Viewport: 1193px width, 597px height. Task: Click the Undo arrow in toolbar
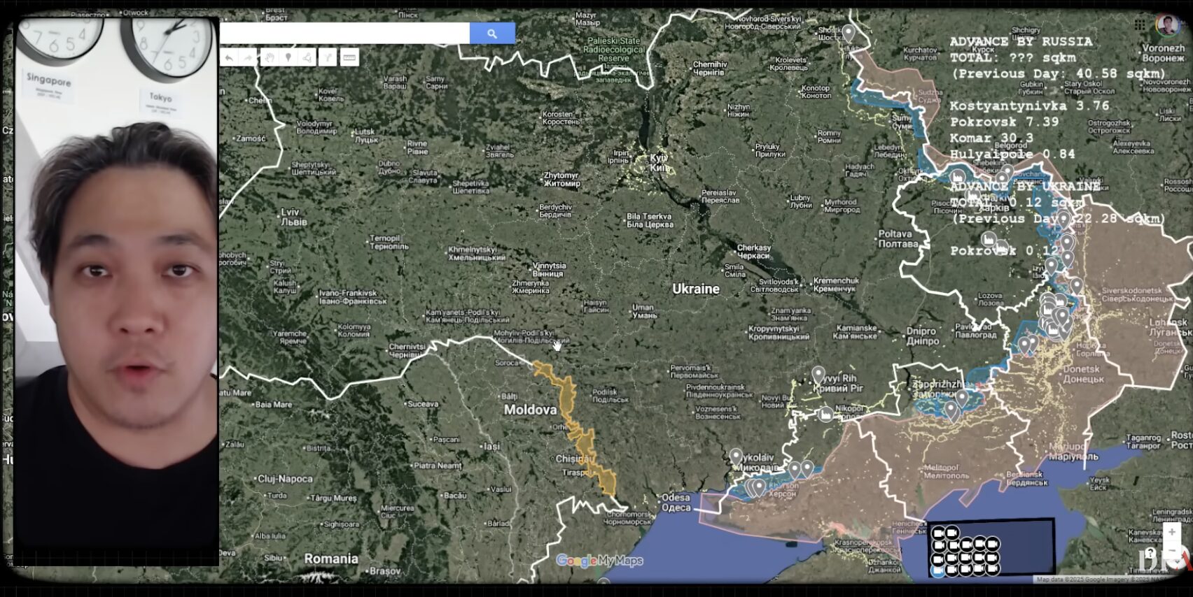pyautogui.click(x=229, y=57)
